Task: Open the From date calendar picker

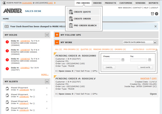Action: 123,60
